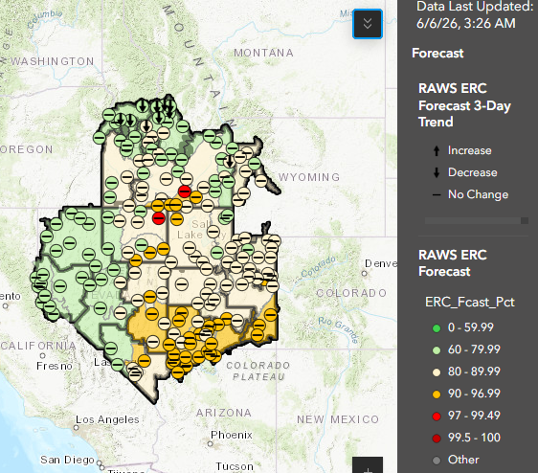This screenshot has width=538, height=473.
Task: Click the 'Other' legend label
Action: click(x=463, y=460)
